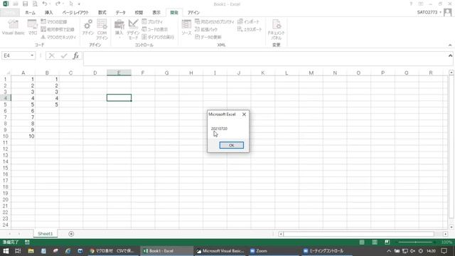Click cell B5 containing 5

[x=48, y=105]
